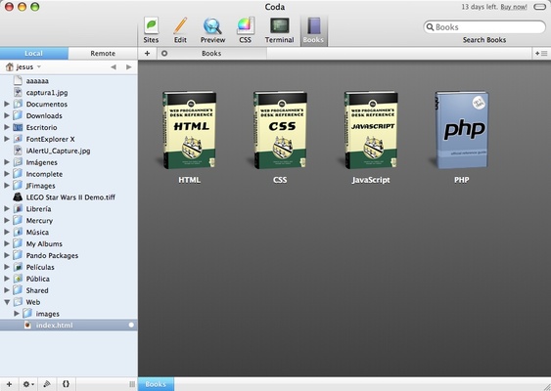Expand the Downloads folder
This screenshot has width=551, height=391.
[x=7, y=115]
